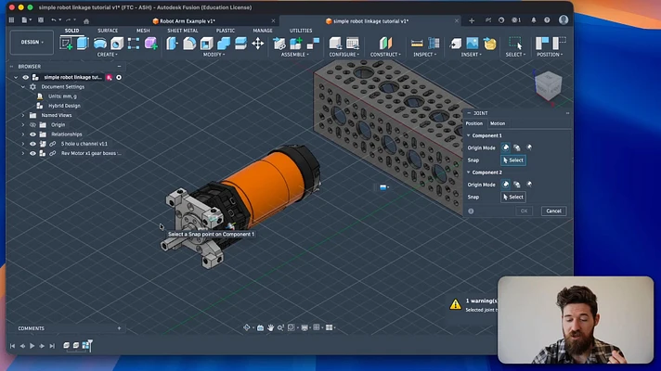Screen dimensions: 661x371
Task: Select the Press Pull tool icon
Action: pyautogui.click(x=172, y=43)
